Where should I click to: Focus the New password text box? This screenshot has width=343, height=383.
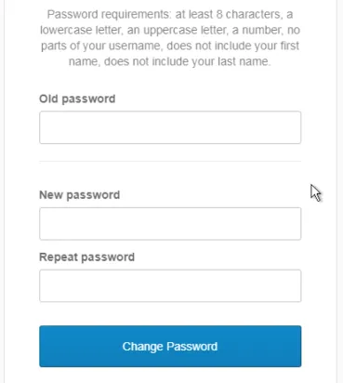point(170,224)
